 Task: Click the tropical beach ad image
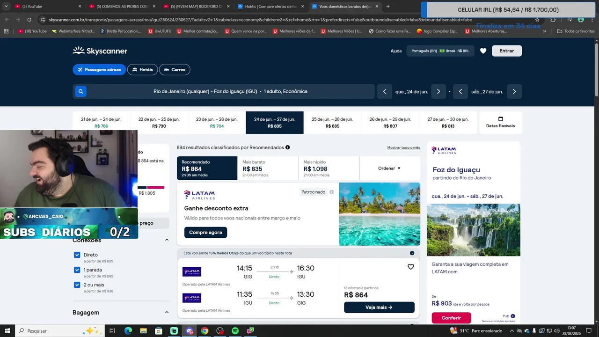point(380,214)
